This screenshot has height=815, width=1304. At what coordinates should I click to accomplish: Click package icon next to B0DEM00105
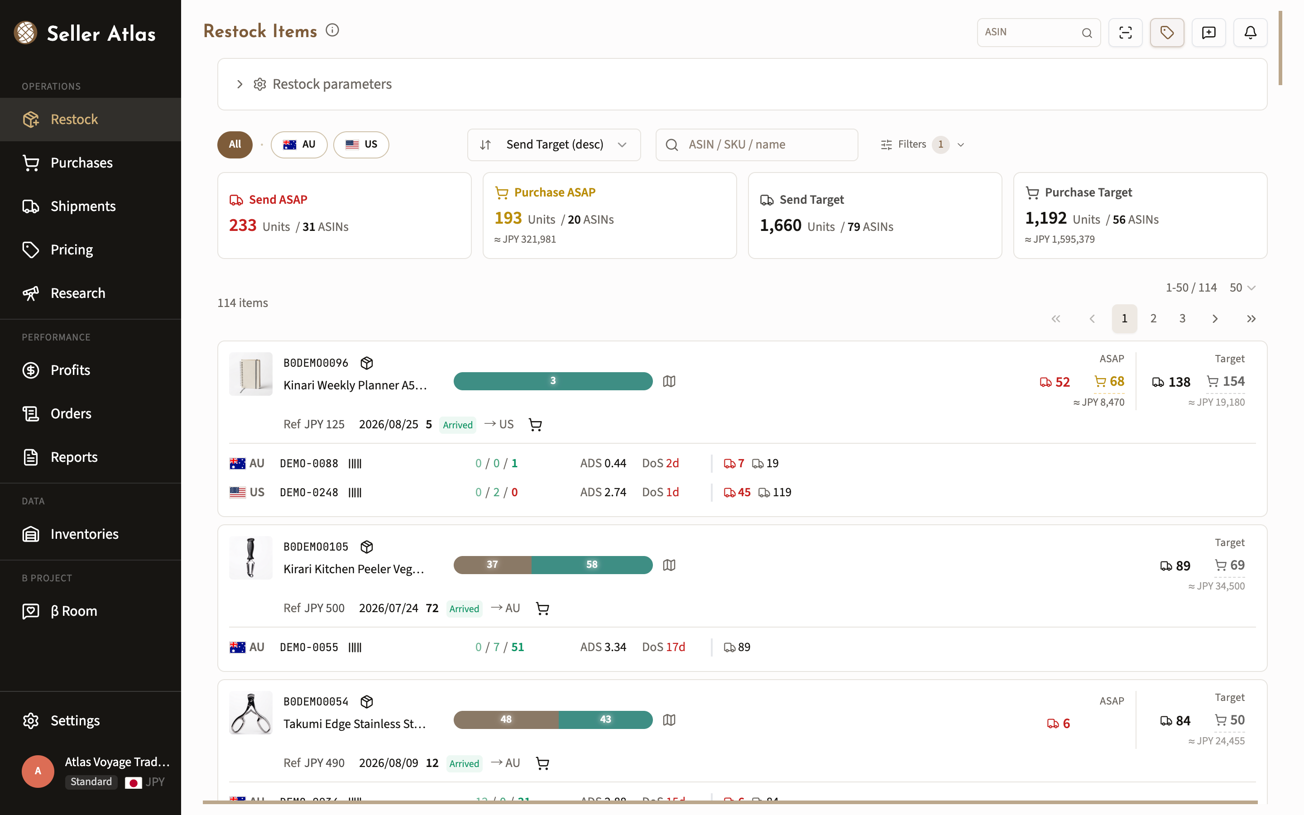[x=367, y=547]
